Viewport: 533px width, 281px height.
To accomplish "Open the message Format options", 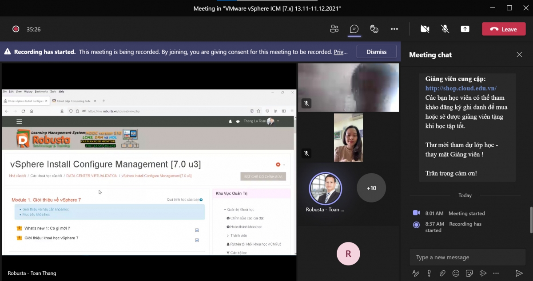I will point(416,273).
